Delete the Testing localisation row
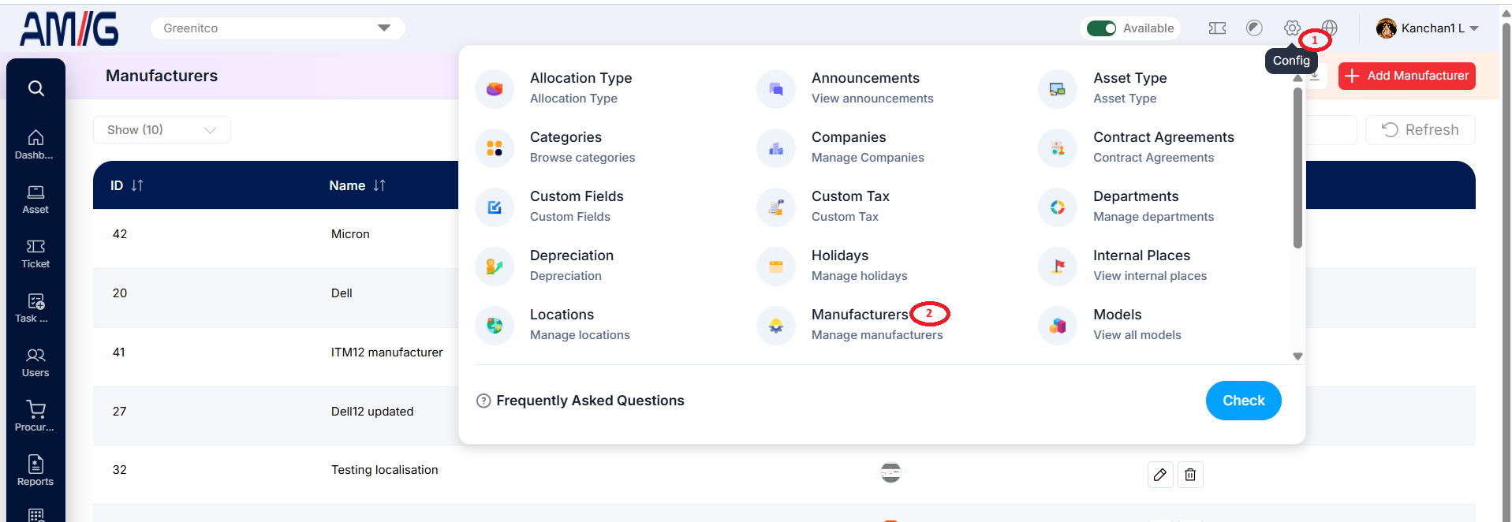Viewport: 1512px width, 522px height. pyautogui.click(x=1190, y=475)
